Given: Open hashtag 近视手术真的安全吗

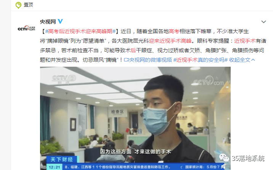Looking at the screenshot, I should pyautogui.click(x=201, y=60).
